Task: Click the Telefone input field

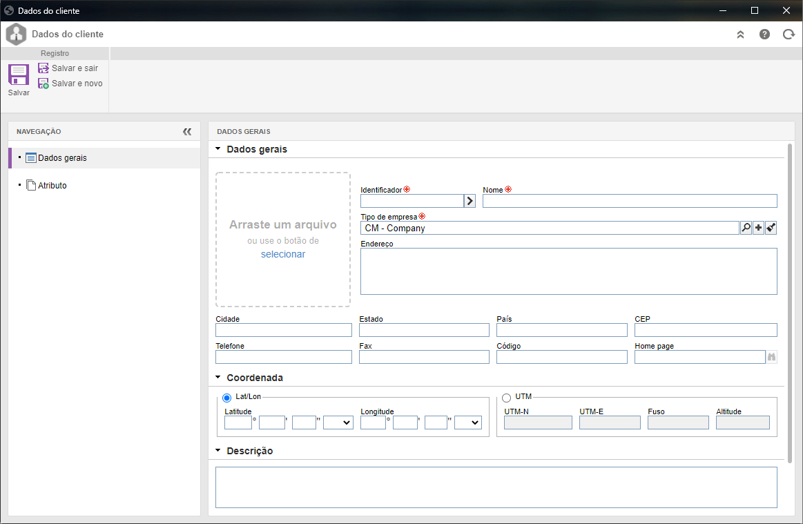Action: 284,357
